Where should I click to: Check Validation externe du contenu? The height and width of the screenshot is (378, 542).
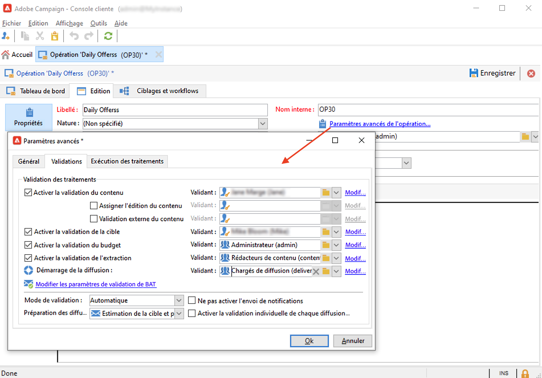click(93, 219)
